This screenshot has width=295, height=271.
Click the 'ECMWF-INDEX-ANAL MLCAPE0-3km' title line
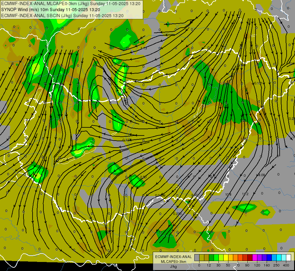pos(71,4)
